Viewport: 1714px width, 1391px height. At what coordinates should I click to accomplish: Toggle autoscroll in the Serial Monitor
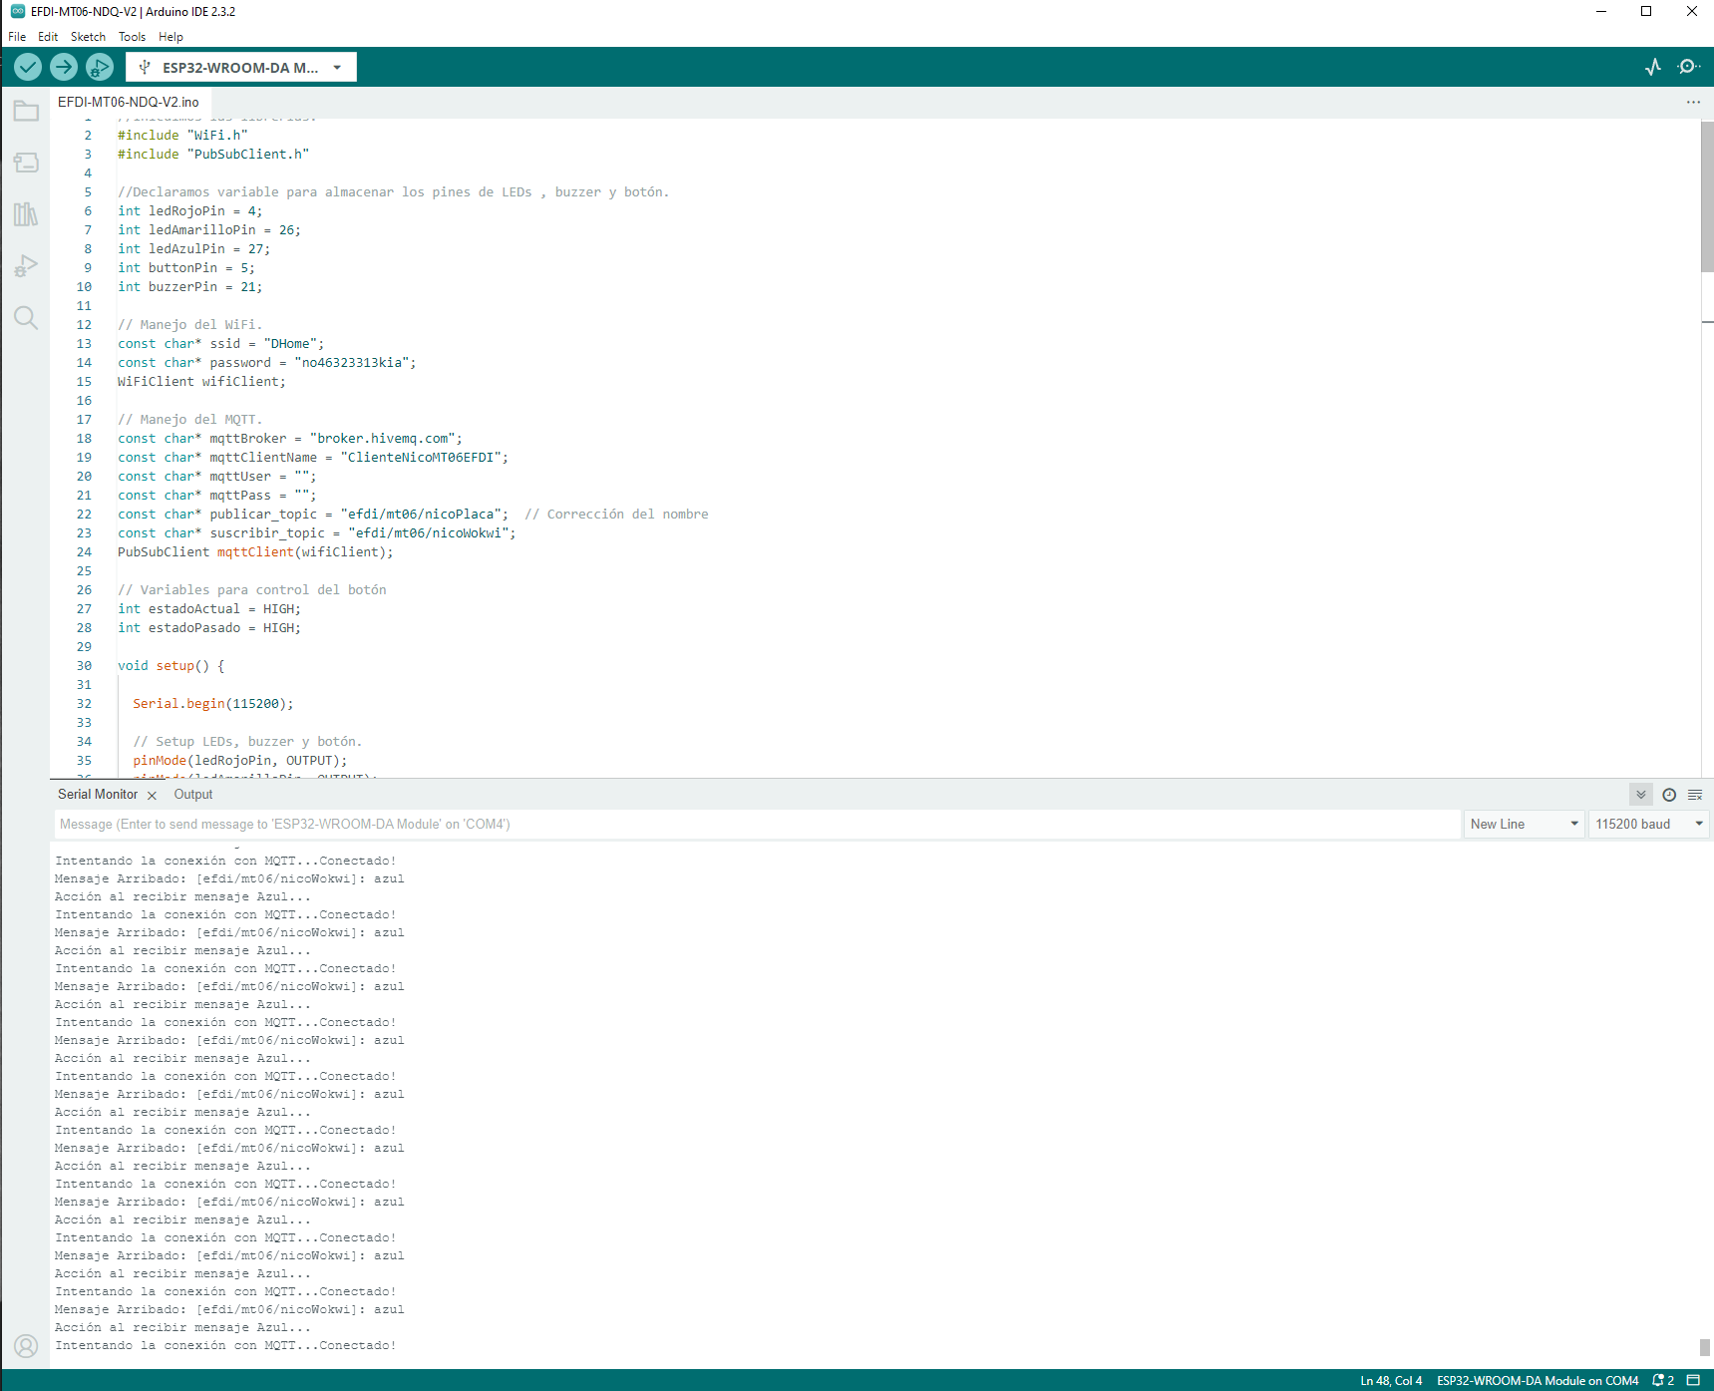pos(1641,795)
